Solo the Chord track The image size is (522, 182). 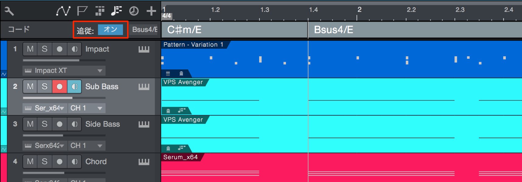tap(44, 161)
